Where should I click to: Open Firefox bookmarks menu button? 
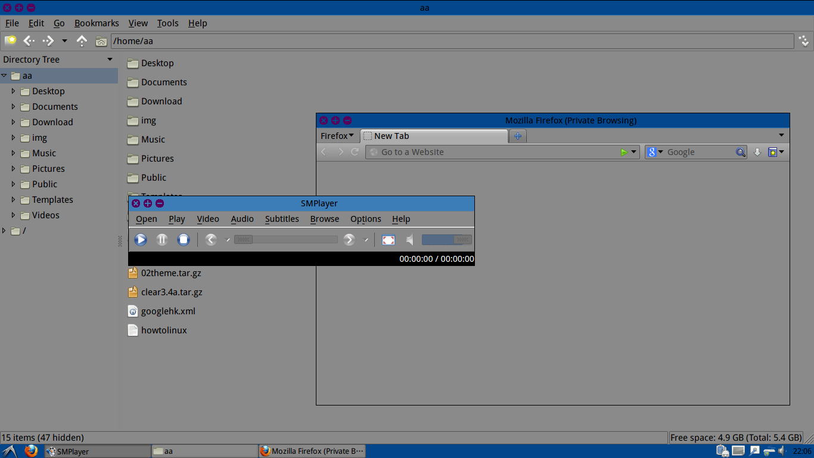click(x=776, y=152)
